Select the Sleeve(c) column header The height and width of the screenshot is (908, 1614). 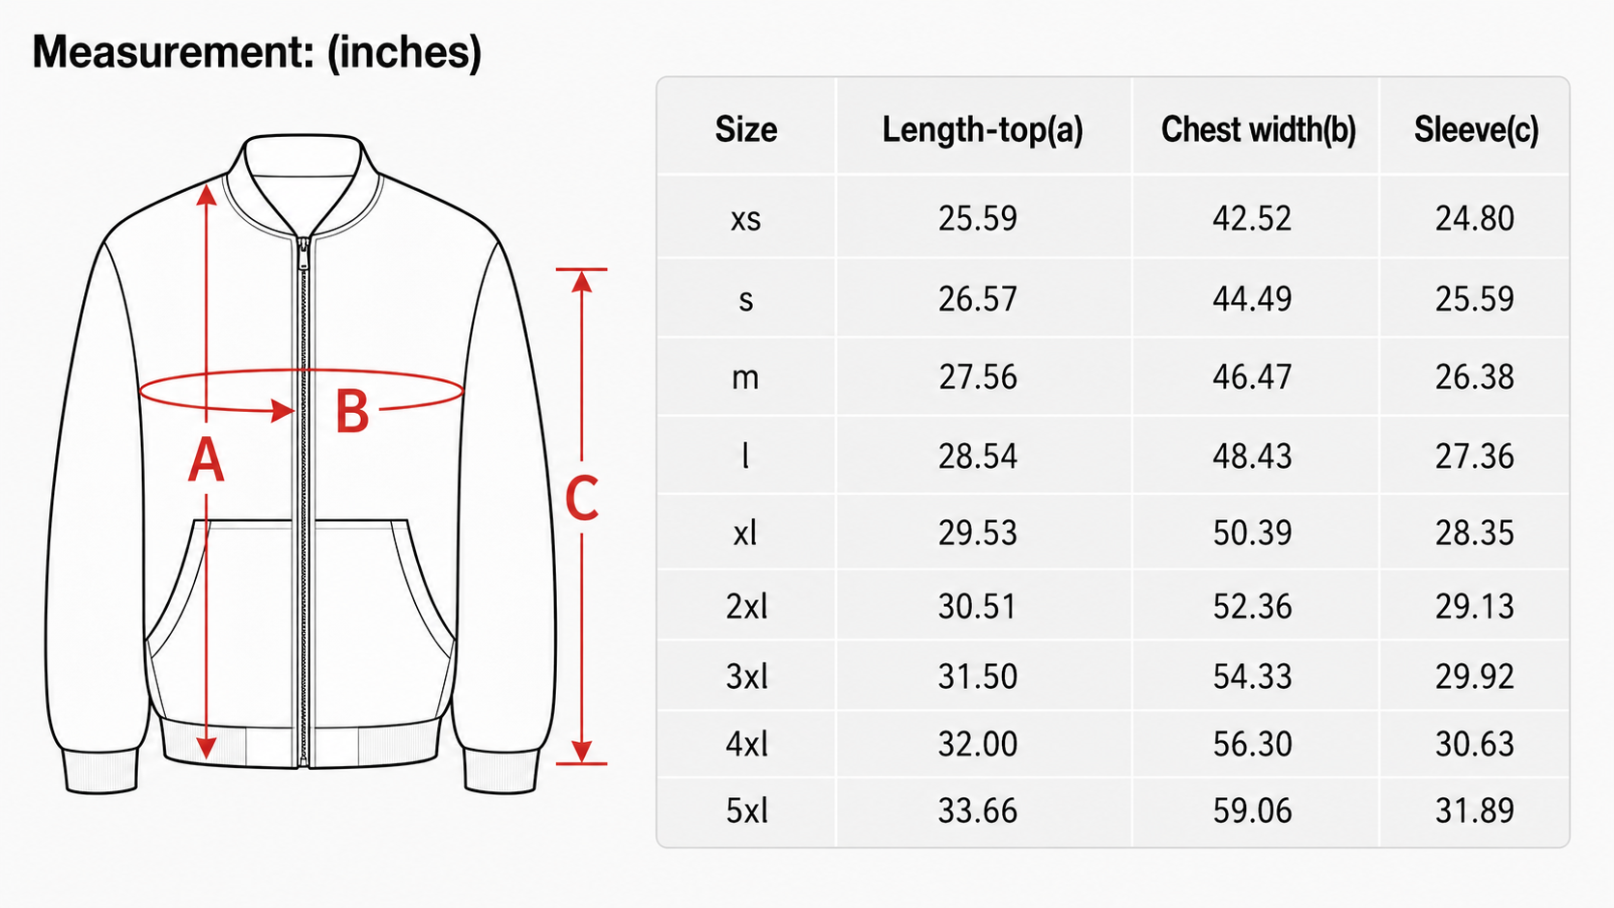[1476, 129]
